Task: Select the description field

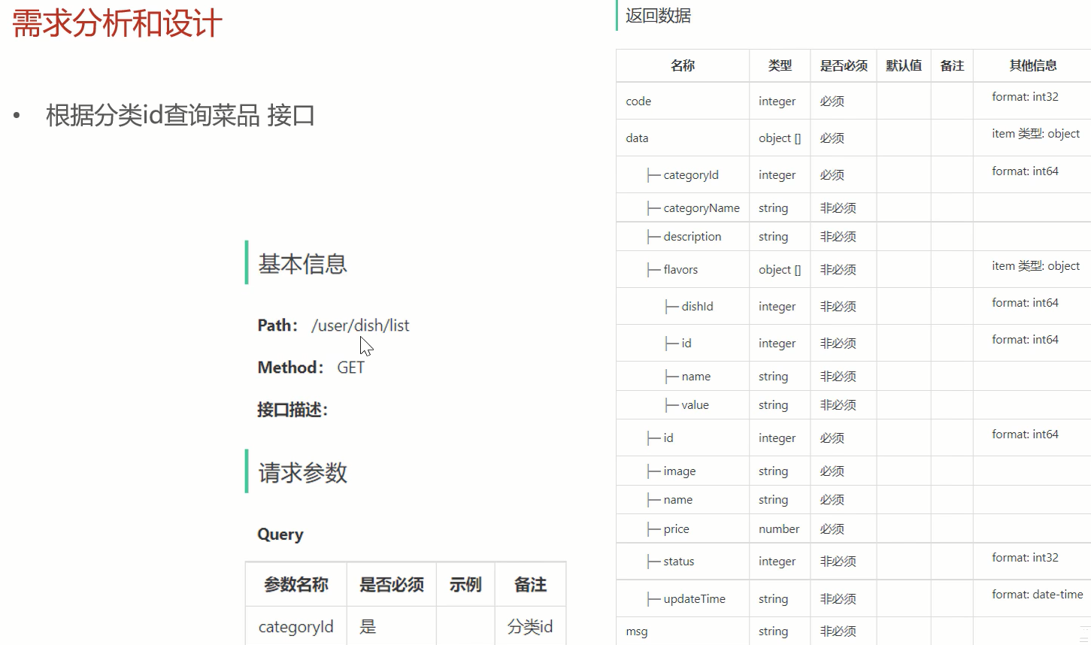Action: point(692,237)
